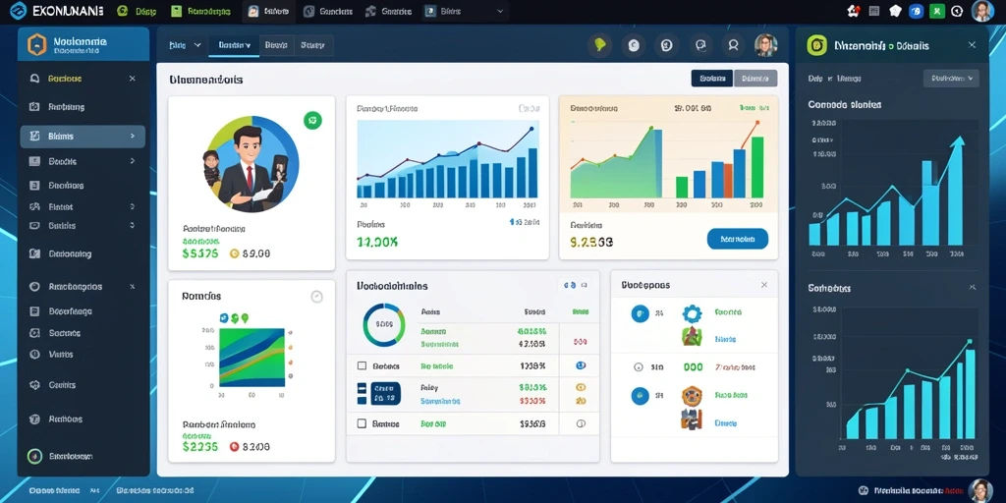Click the chat bubble icon in header
The image size is (1006, 503).
[x=699, y=45]
